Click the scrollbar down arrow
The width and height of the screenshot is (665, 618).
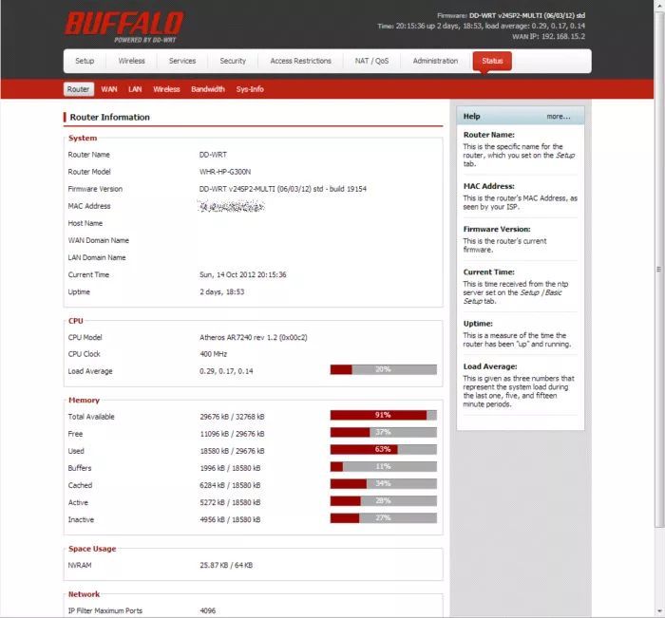tap(658, 611)
